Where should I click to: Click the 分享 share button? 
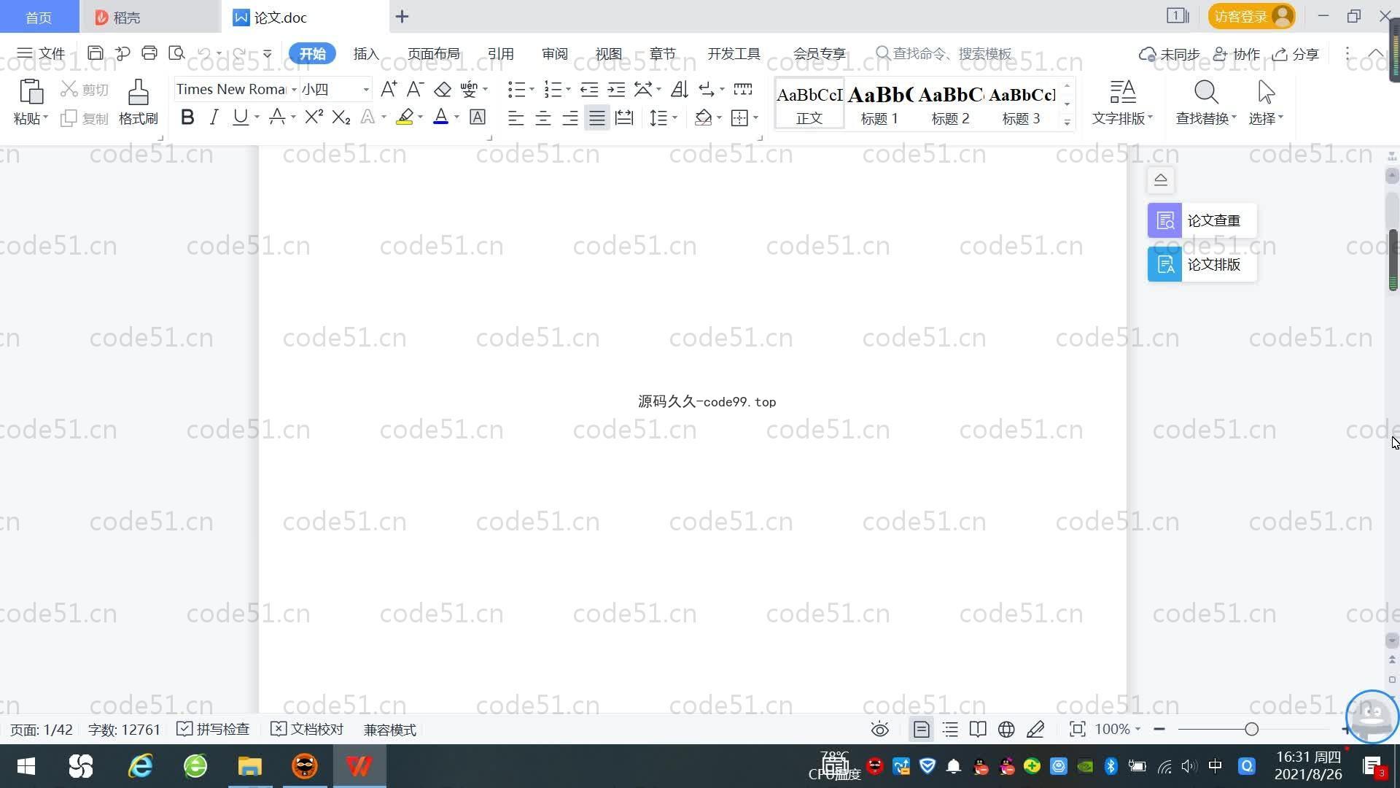click(1296, 54)
